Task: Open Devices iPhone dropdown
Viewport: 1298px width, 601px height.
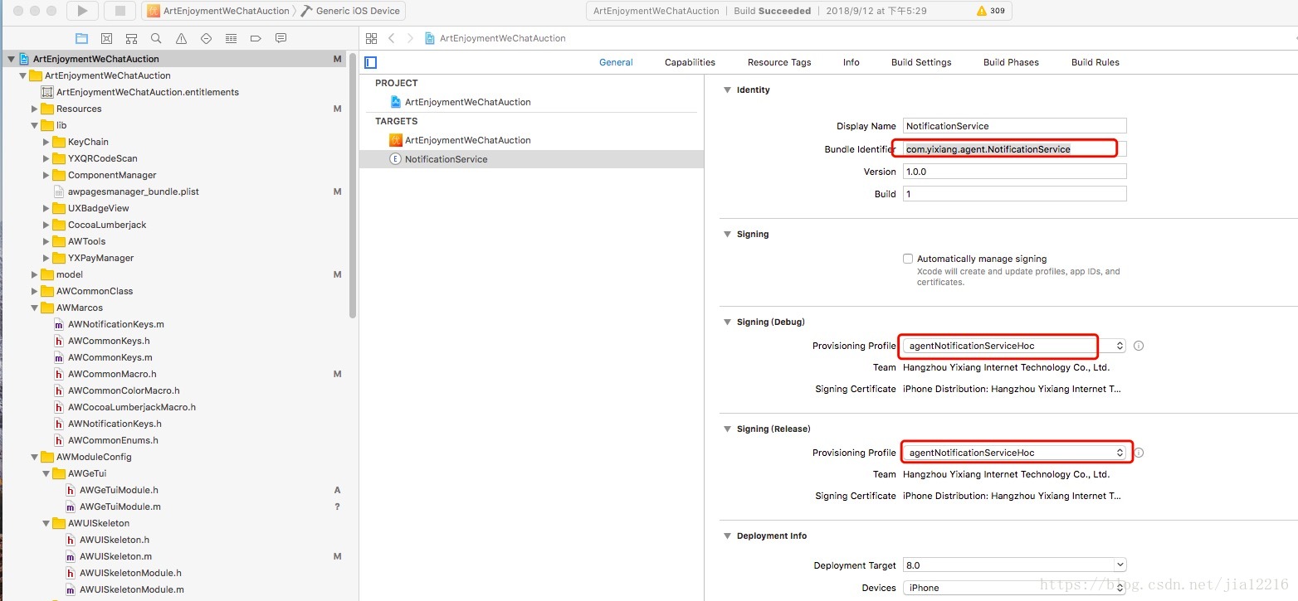Action: click(x=1014, y=588)
